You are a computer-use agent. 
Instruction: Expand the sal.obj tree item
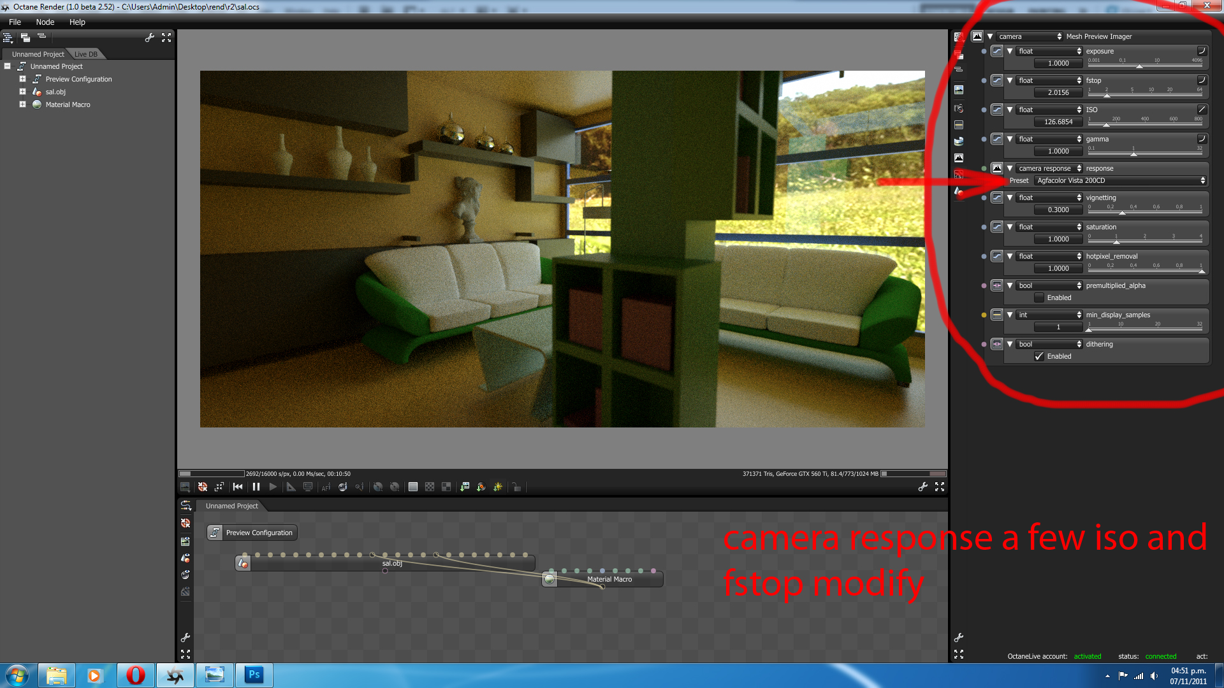[x=22, y=92]
